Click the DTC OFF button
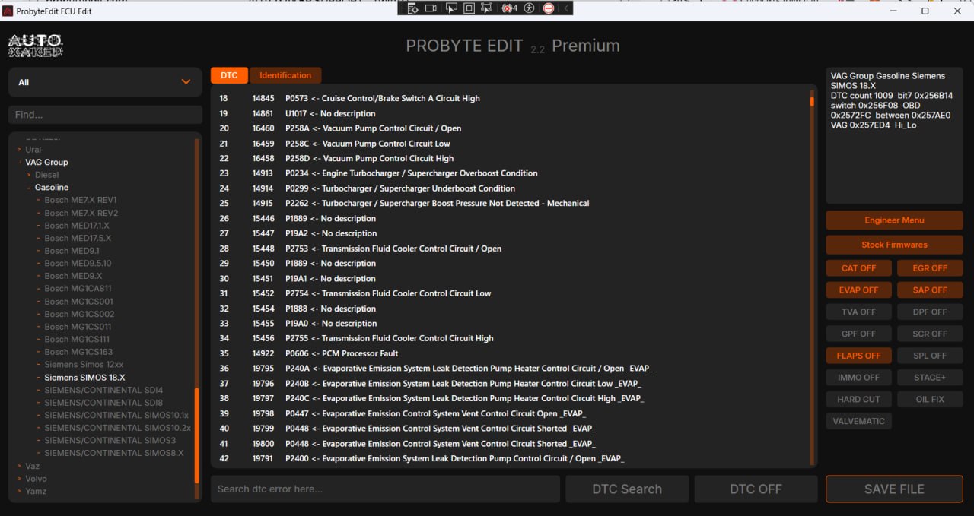This screenshot has height=516, width=974. tap(756, 489)
